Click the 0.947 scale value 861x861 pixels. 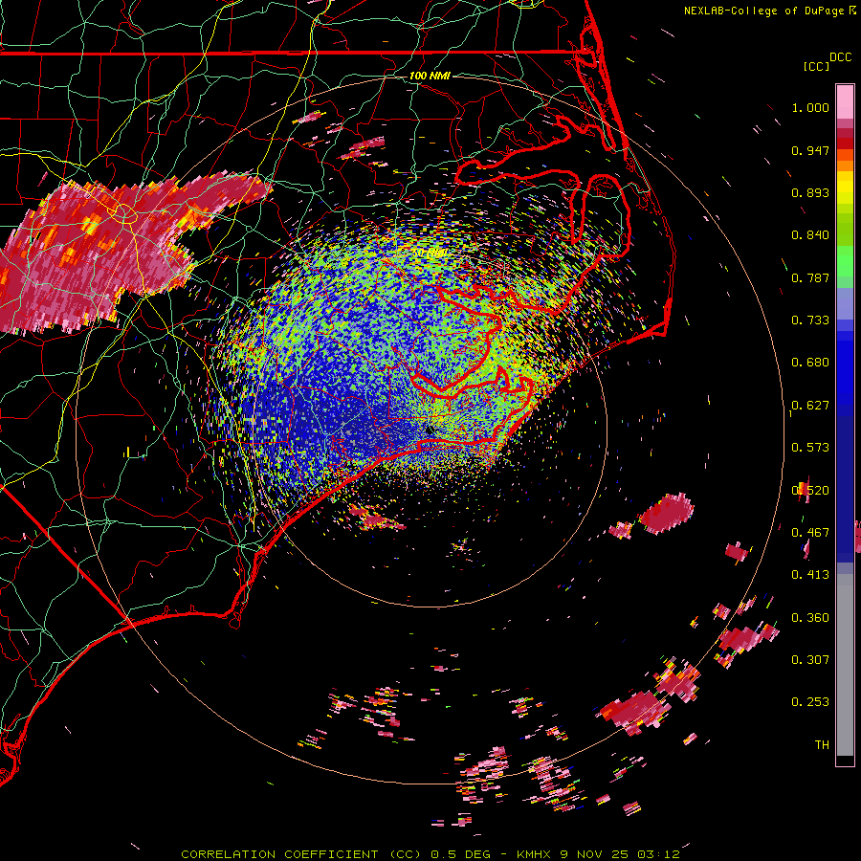[810, 150]
